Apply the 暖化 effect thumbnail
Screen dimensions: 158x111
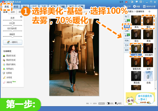click(x=148, y=21)
